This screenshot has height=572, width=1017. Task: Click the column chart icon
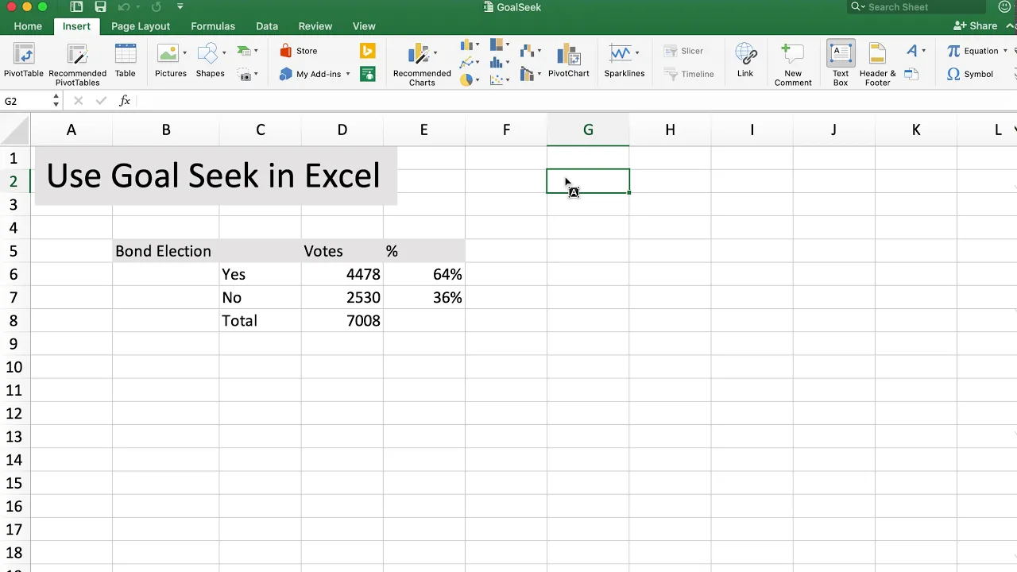[467, 45]
